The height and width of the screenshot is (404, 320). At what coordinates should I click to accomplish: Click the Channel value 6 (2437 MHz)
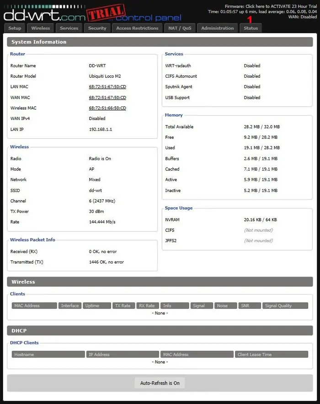pyautogui.click(x=102, y=201)
